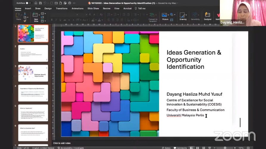Open the Home ribbon tab
The height and width of the screenshot is (149, 266).
18,8
